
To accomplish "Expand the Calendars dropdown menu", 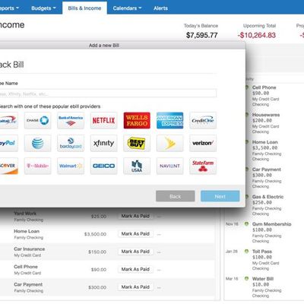I will coord(127,8).
